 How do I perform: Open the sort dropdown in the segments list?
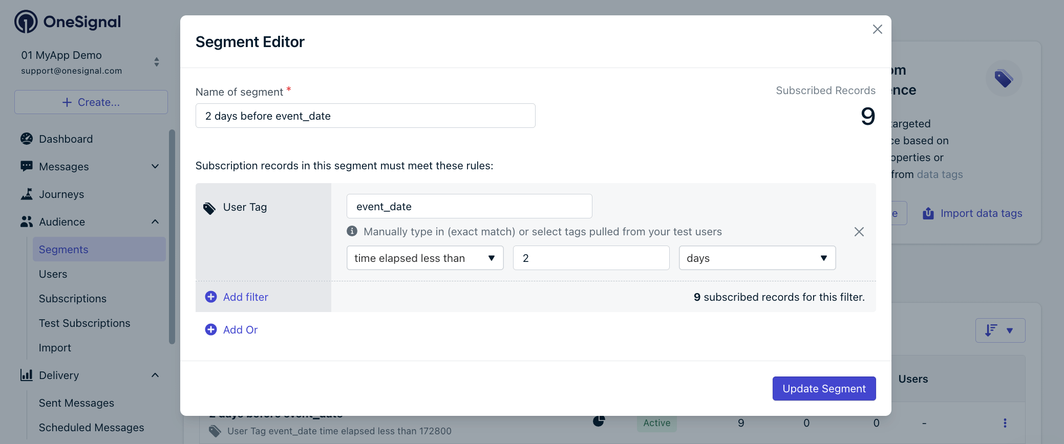click(x=1000, y=330)
